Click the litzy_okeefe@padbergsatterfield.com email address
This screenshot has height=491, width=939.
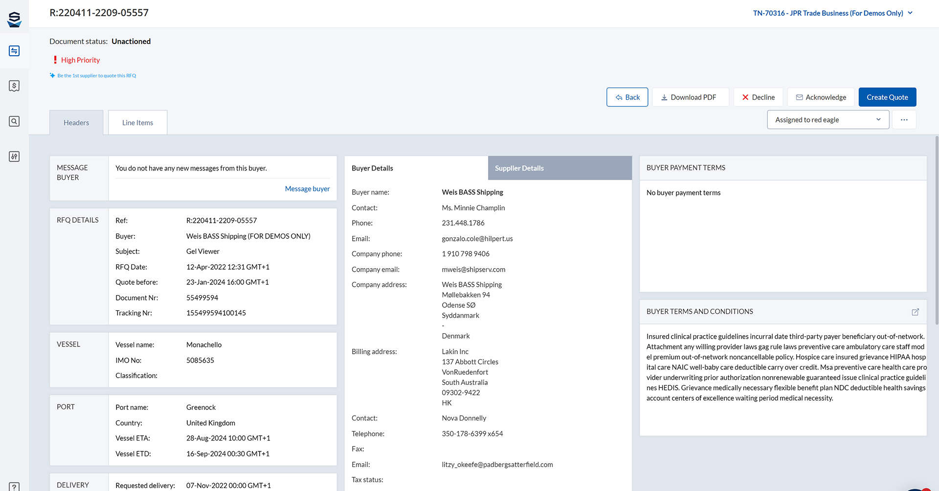pos(497,464)
